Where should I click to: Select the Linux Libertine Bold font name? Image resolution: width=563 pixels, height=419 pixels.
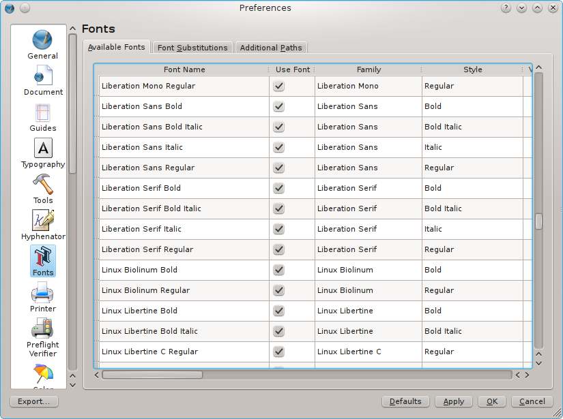(x=139, y=311)
